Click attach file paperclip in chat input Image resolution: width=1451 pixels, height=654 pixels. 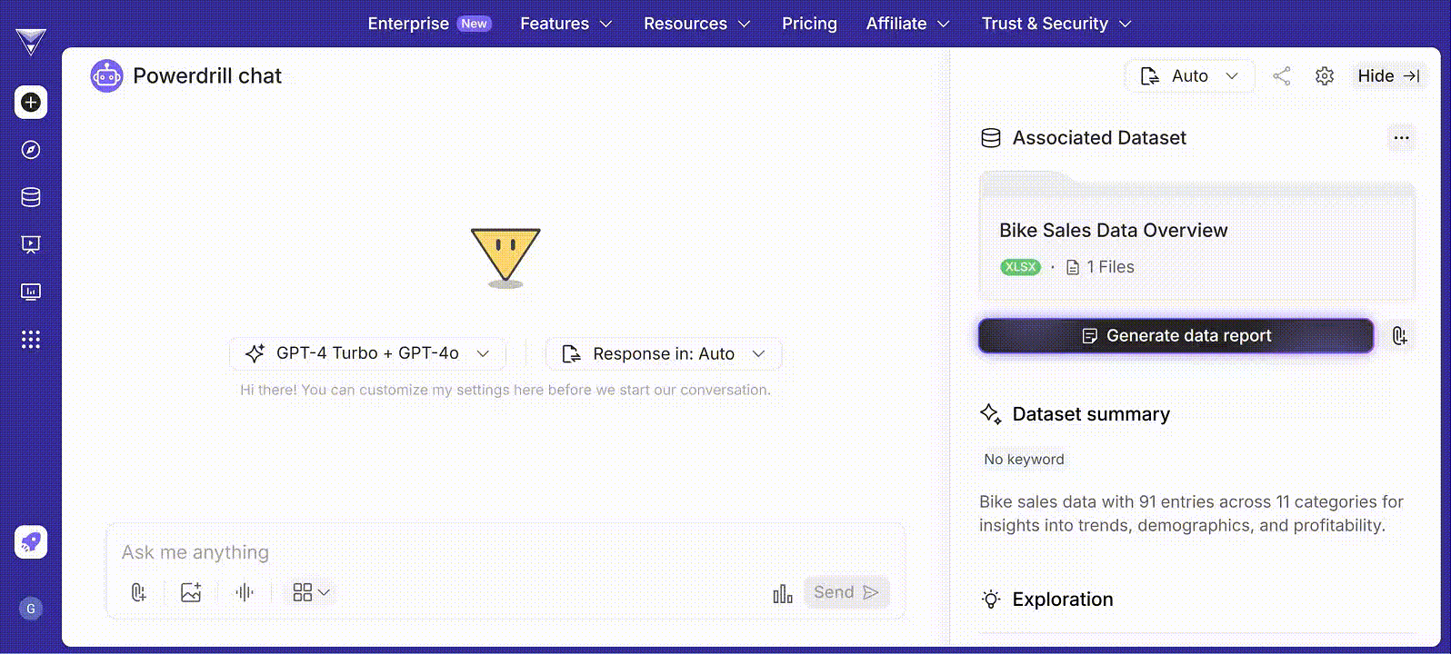coord(138,592)
